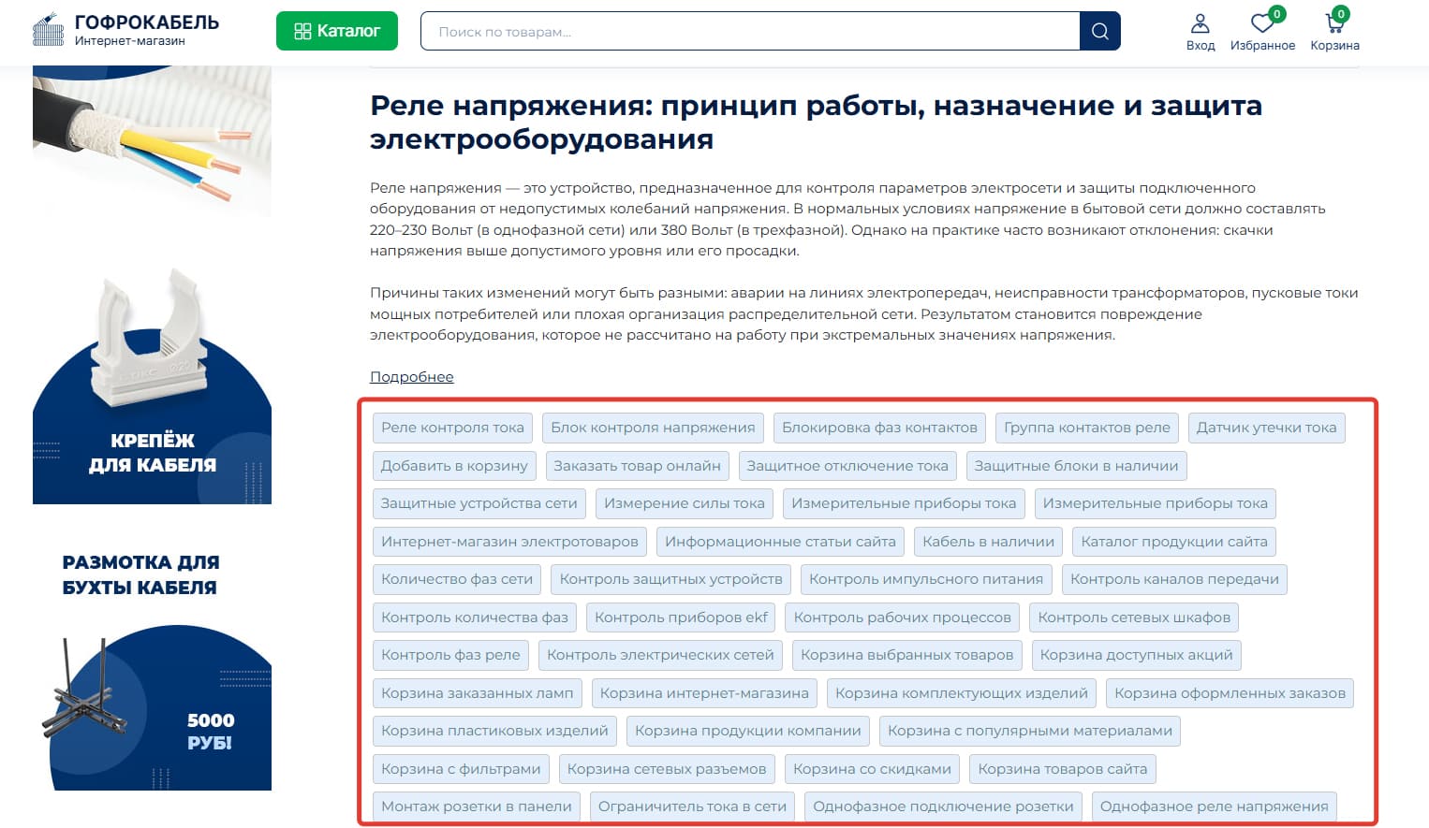Click the Кабель в наличии tag
The width and height of the screenshot is (1429, 828).
pos(988,542)
